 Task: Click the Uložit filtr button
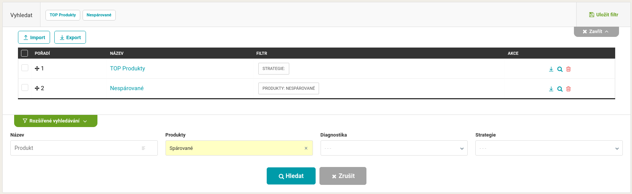point(604,15)
